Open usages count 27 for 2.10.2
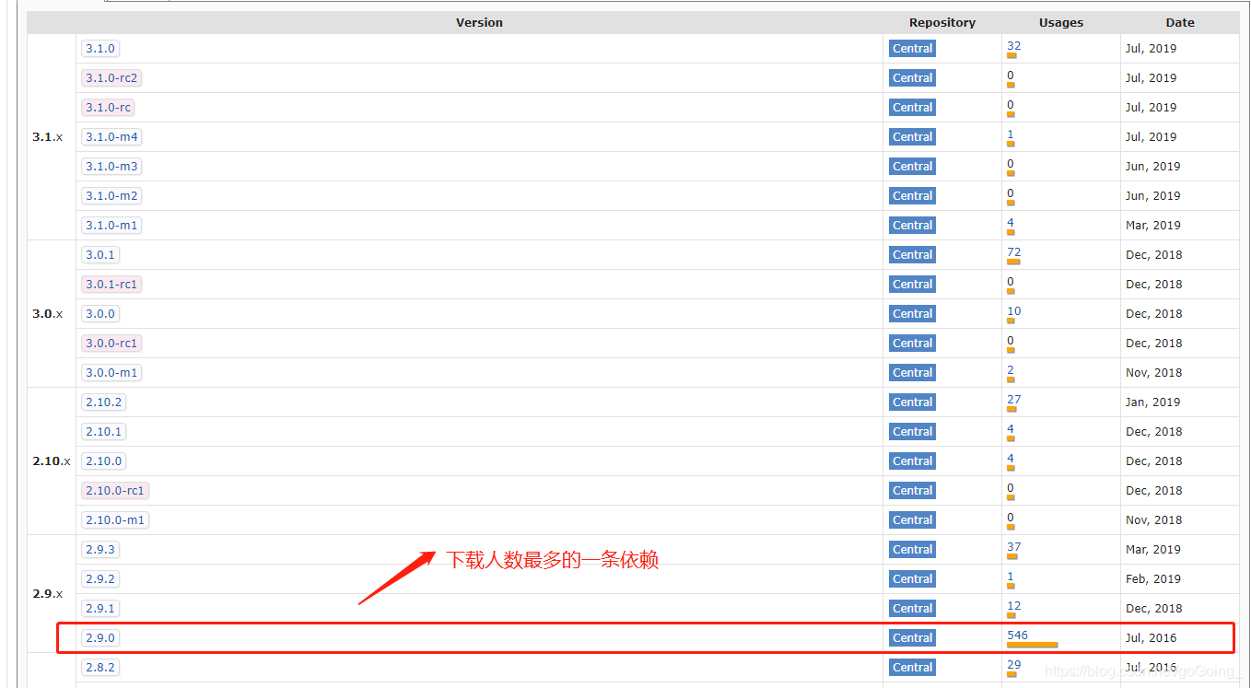 1013,400
